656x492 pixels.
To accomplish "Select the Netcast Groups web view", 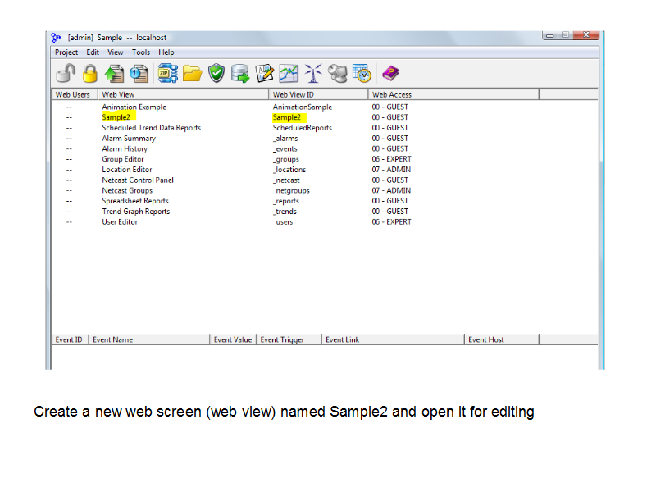I will 127,191.
